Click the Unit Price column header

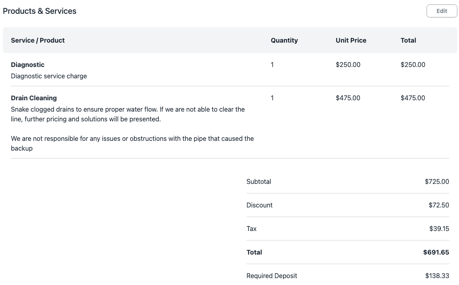(351, 40)
